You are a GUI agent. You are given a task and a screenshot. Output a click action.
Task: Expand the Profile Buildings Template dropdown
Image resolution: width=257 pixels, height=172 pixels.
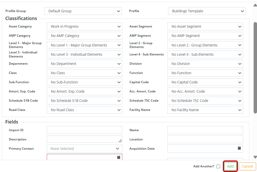point(207,11)
